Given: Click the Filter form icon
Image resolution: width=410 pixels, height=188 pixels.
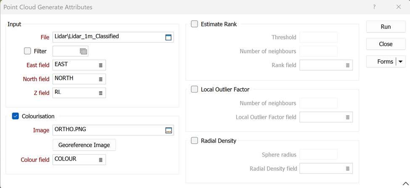Looking at the screenshot, I should click(x=83, y=51).
